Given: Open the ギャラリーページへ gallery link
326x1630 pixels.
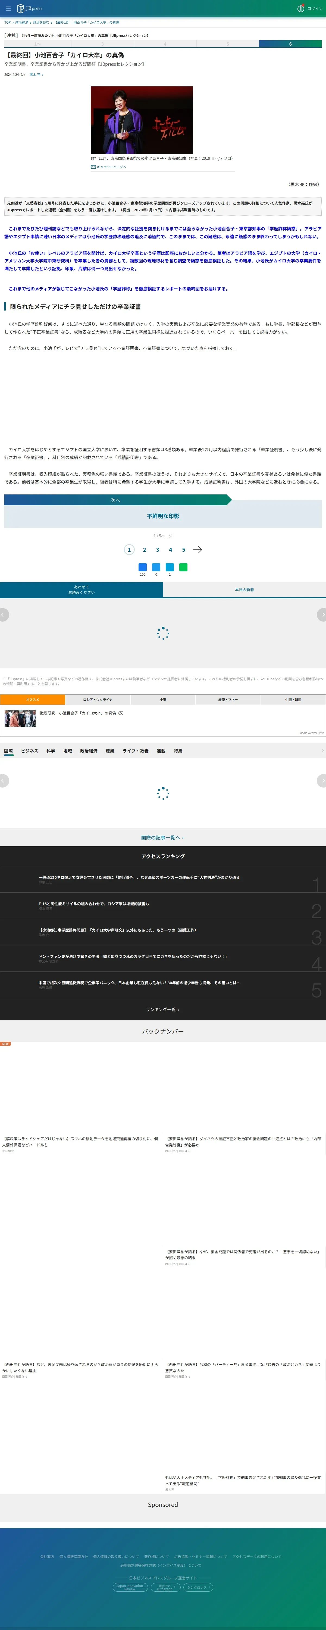Looking at the screenshot, I should 109,167.
